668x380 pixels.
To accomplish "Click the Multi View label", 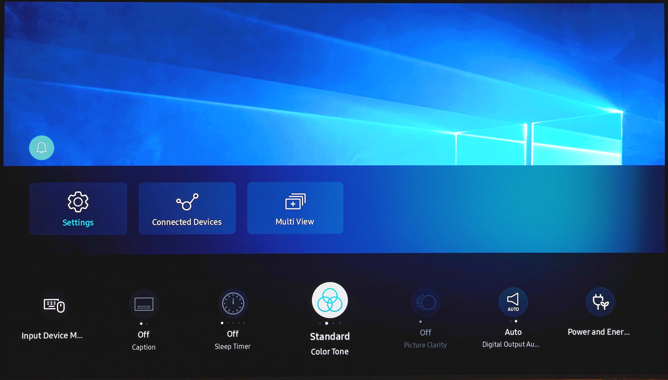I will tap(295, 221).
